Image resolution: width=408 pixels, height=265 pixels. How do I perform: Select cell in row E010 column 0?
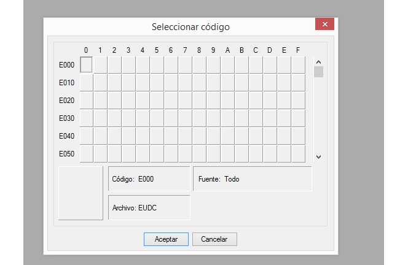tap(86, 83)
